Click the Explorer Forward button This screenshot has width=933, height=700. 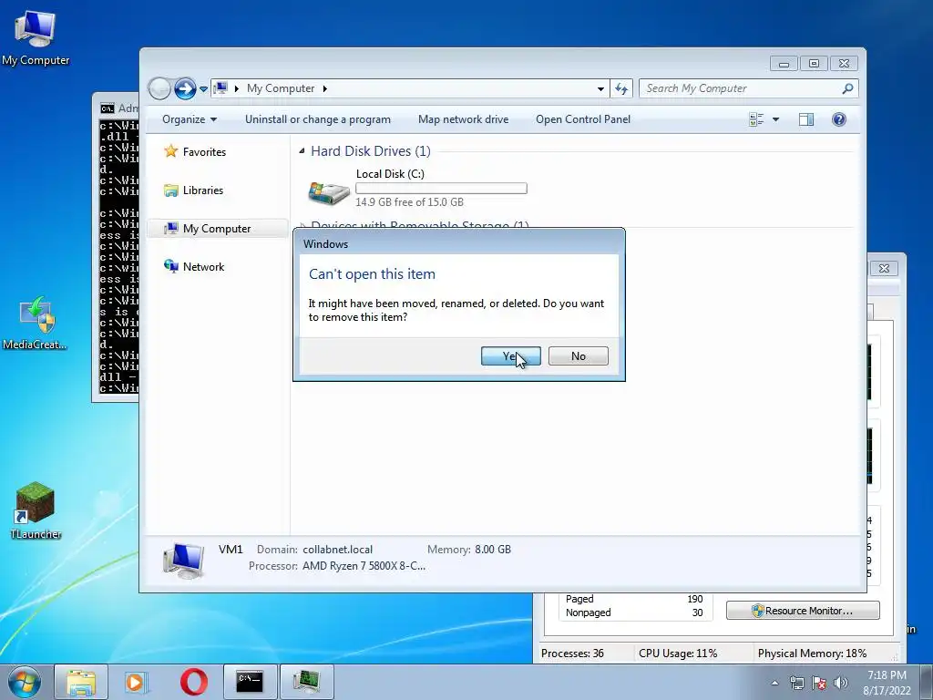click(x=185, y=88)
